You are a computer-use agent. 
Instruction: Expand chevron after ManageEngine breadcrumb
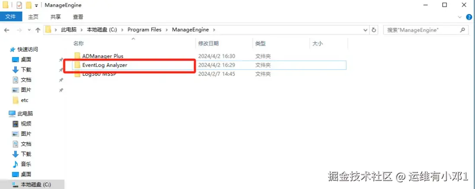214,30
